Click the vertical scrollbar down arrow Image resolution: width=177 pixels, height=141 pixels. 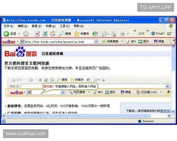(173, 111)
